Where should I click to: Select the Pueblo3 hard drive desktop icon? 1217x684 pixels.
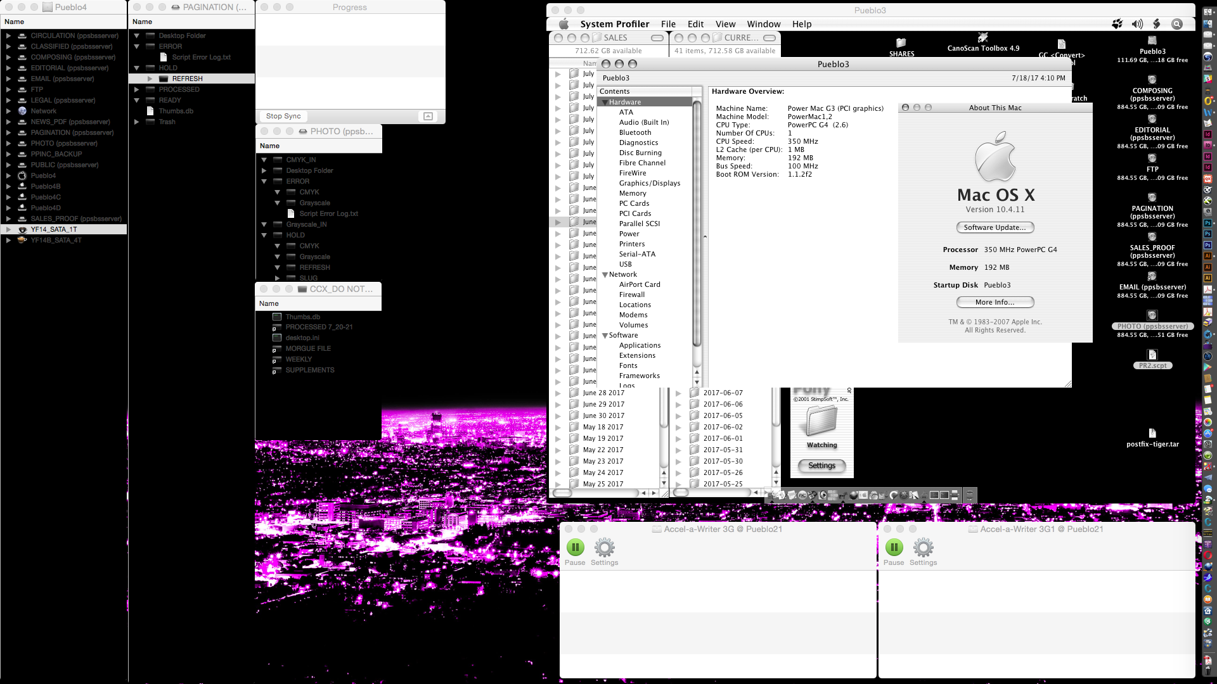click(x=1152, y=41)
